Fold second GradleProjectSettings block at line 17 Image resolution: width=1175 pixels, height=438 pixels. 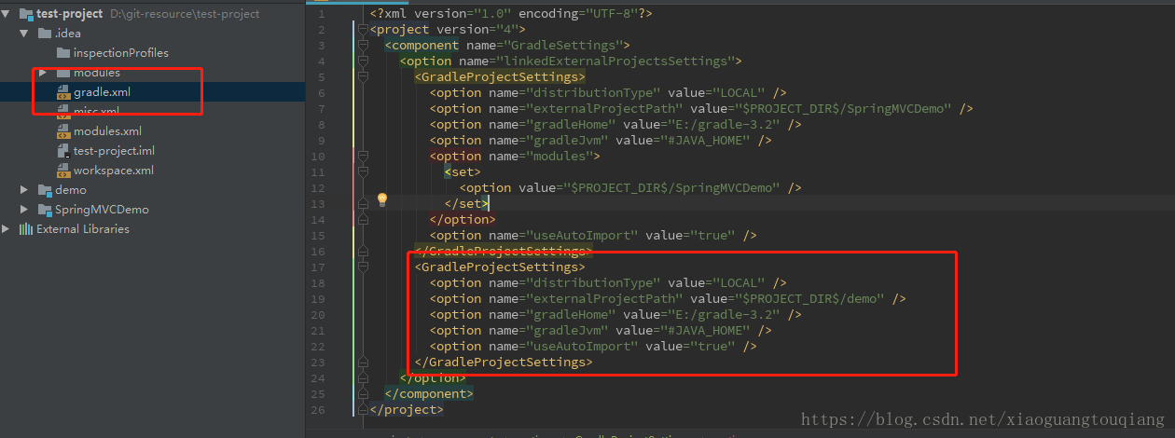pos(363,267)
